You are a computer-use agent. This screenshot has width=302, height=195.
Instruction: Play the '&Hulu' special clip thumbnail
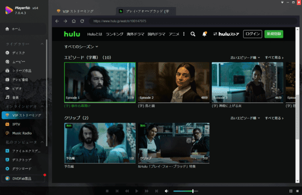pos(174,143)
